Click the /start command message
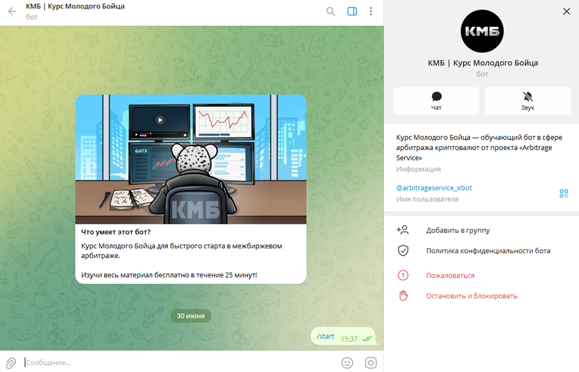The height and width of the screenshot is (372, 579). [325, 336]
